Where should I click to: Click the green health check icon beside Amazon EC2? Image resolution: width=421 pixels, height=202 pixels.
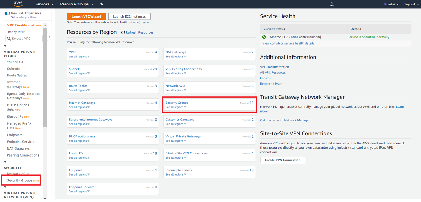pyautogui.click(x=263, y=37)
